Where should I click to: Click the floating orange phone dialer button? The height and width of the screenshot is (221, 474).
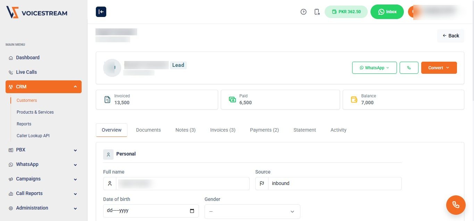(x=456, y=205)
